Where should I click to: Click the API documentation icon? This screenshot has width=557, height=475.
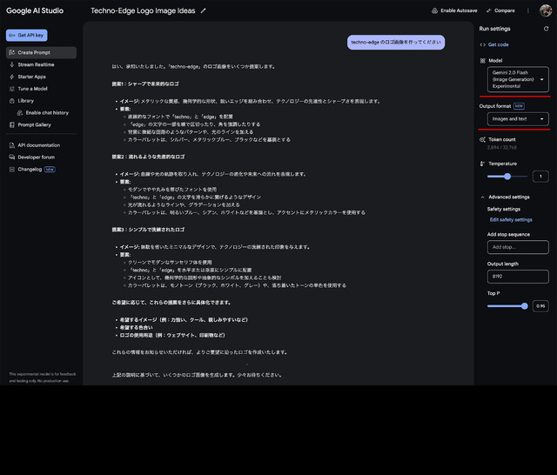click(11, 145)
